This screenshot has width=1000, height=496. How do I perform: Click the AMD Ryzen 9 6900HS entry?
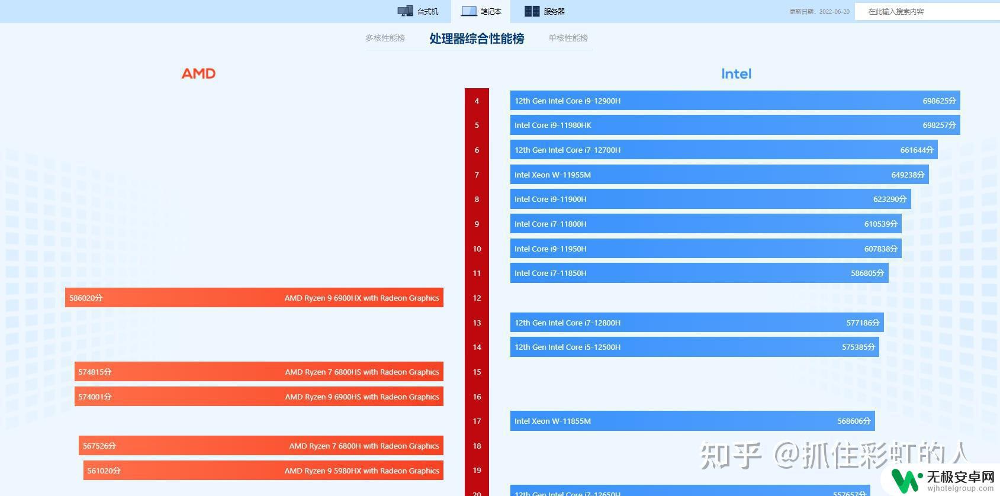click(x=259, y=397)
